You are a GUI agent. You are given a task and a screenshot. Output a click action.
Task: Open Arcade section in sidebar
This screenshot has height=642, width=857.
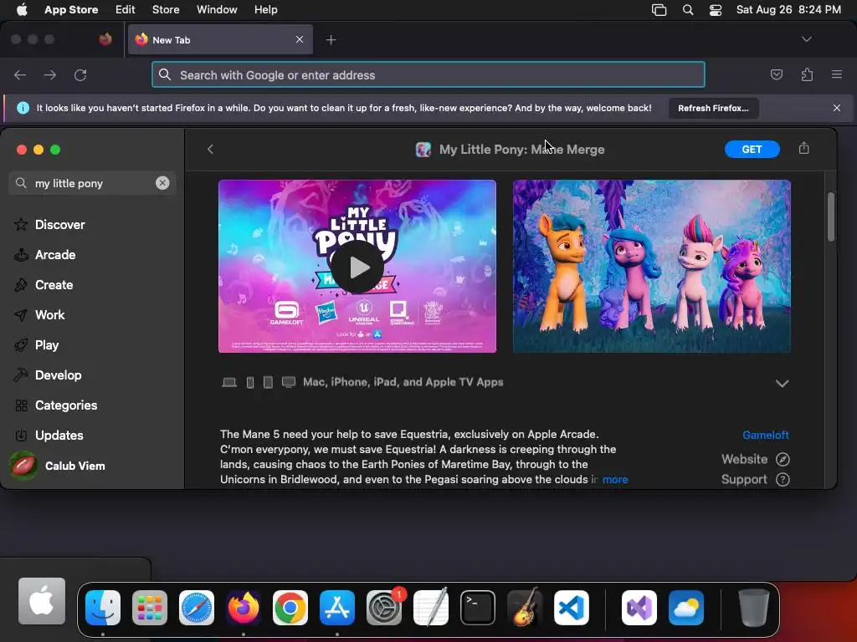pyautogui.click(x=54, y=254)
